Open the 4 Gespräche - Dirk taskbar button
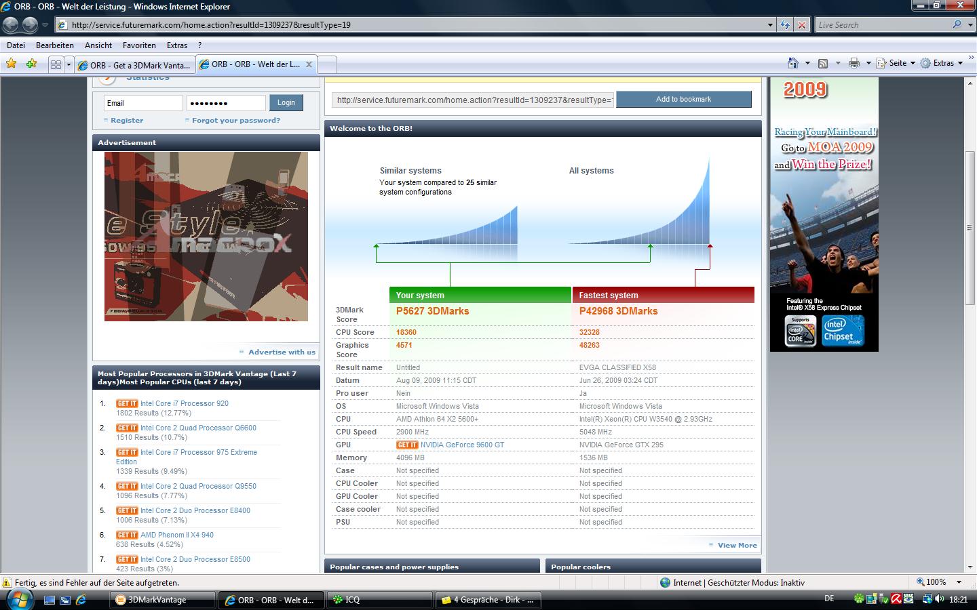Viewport: 977px width, 610px height. [488, 600]
